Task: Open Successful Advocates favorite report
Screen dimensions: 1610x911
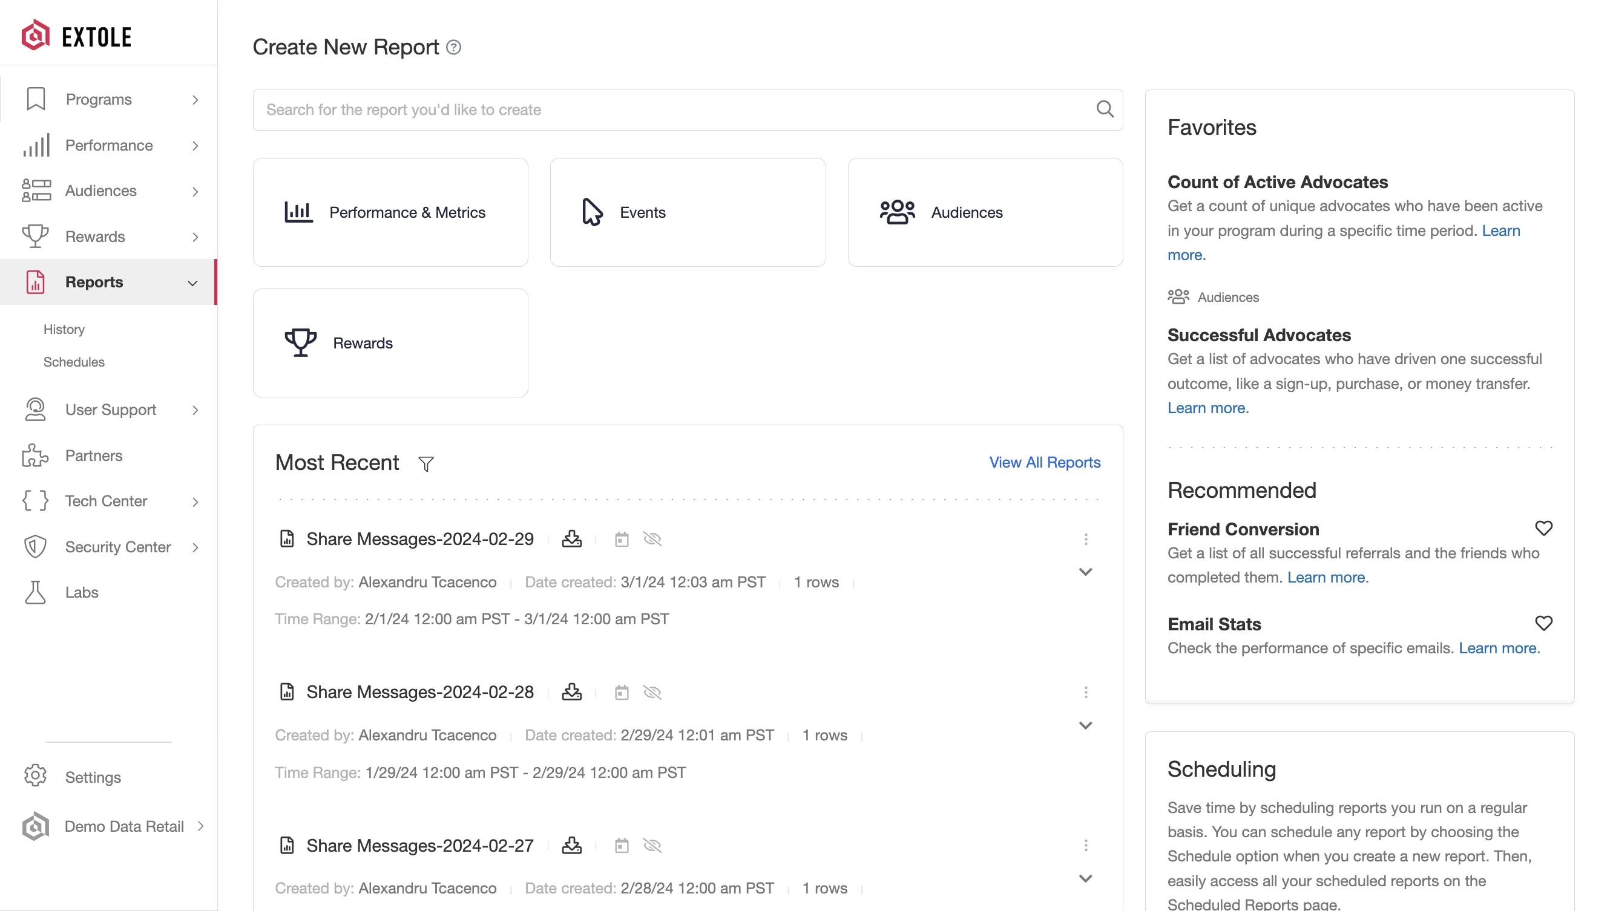Action: click(1259, 335)
